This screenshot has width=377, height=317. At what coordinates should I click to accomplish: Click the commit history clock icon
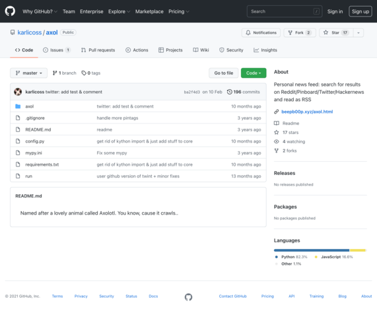pyautogui.click(x=230, y=92)
